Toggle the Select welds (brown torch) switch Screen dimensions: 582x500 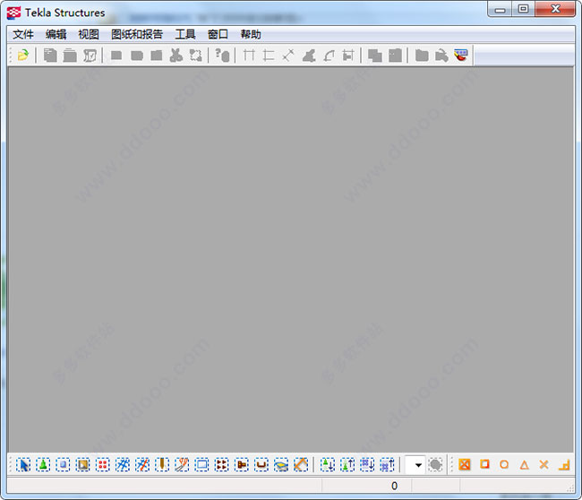(162, 465)
